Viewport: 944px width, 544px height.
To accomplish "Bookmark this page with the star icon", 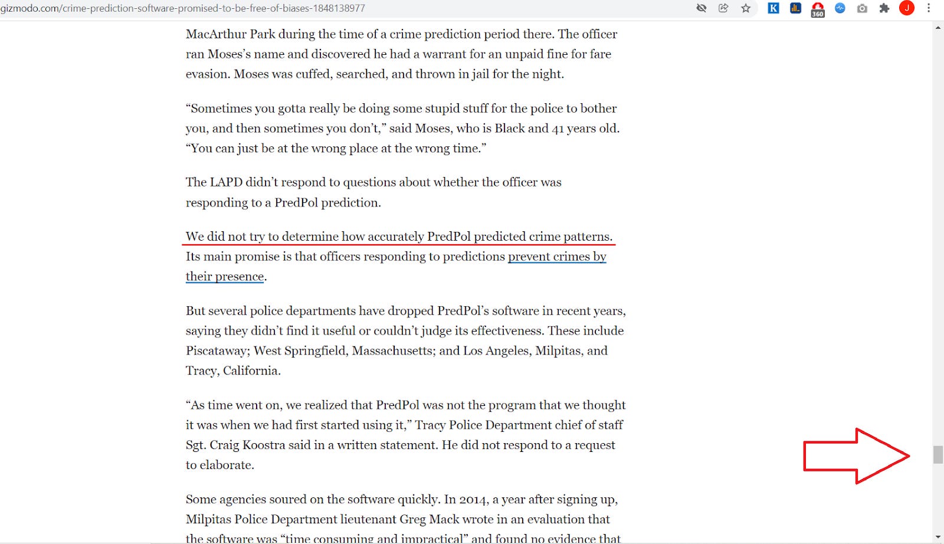I will (746, 8).
